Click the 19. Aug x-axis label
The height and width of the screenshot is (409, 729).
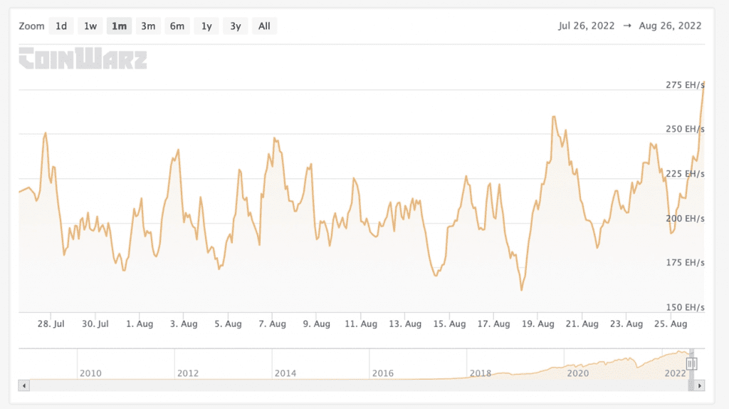[x=538, y=323]
